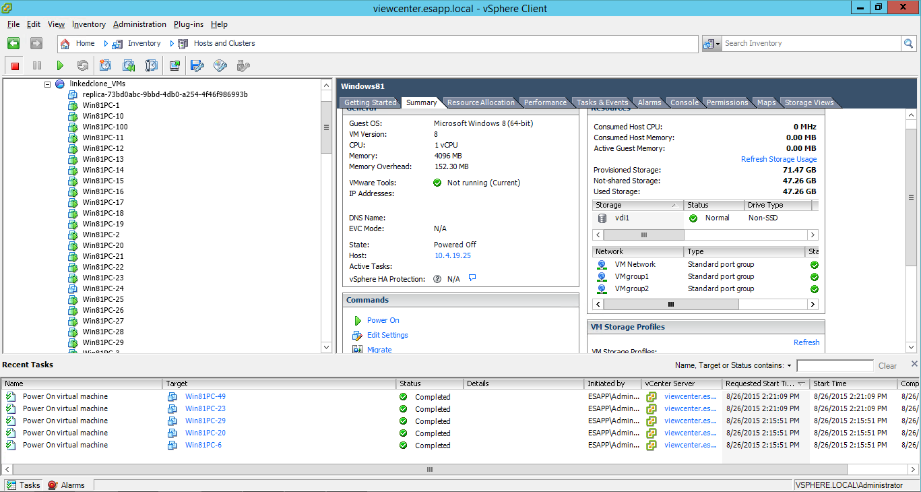This screenshot has height=492, width=921.
Task: Click the Power On command link
Action: (x=383, y=320)
